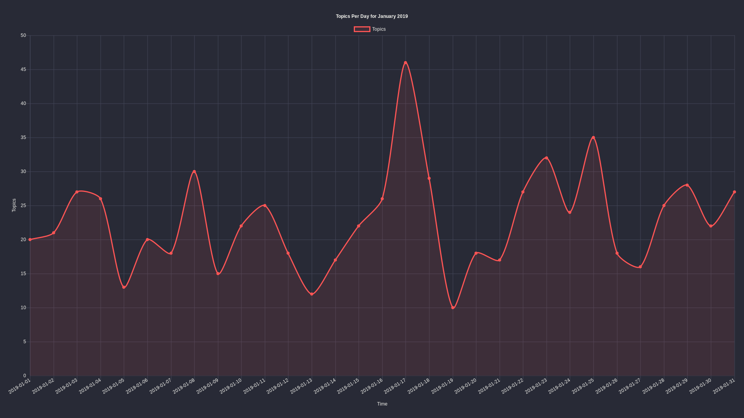Click the 2019-01-26 data point
The height and width of the screenshot is (418, 744).
[617, 253]
